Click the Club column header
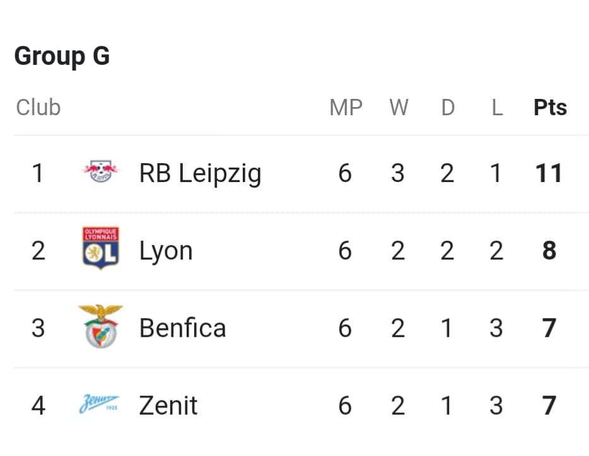Image resolution: width=589 pixels, height=456 pixels. point(38,108)
